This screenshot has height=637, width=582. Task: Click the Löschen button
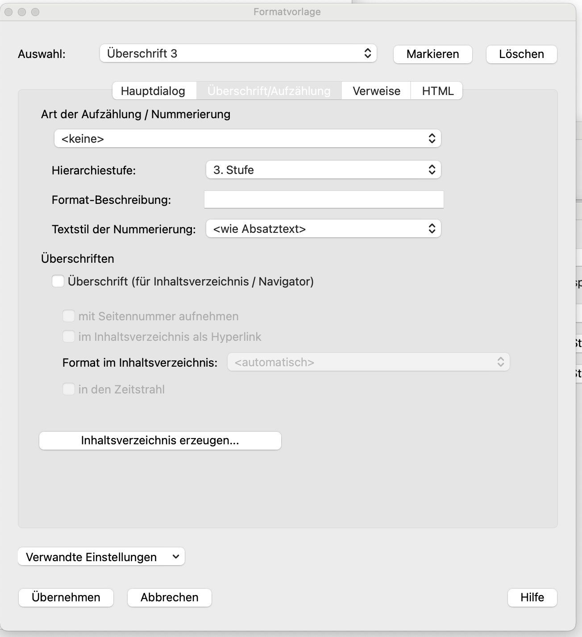(x=521, y=54)
